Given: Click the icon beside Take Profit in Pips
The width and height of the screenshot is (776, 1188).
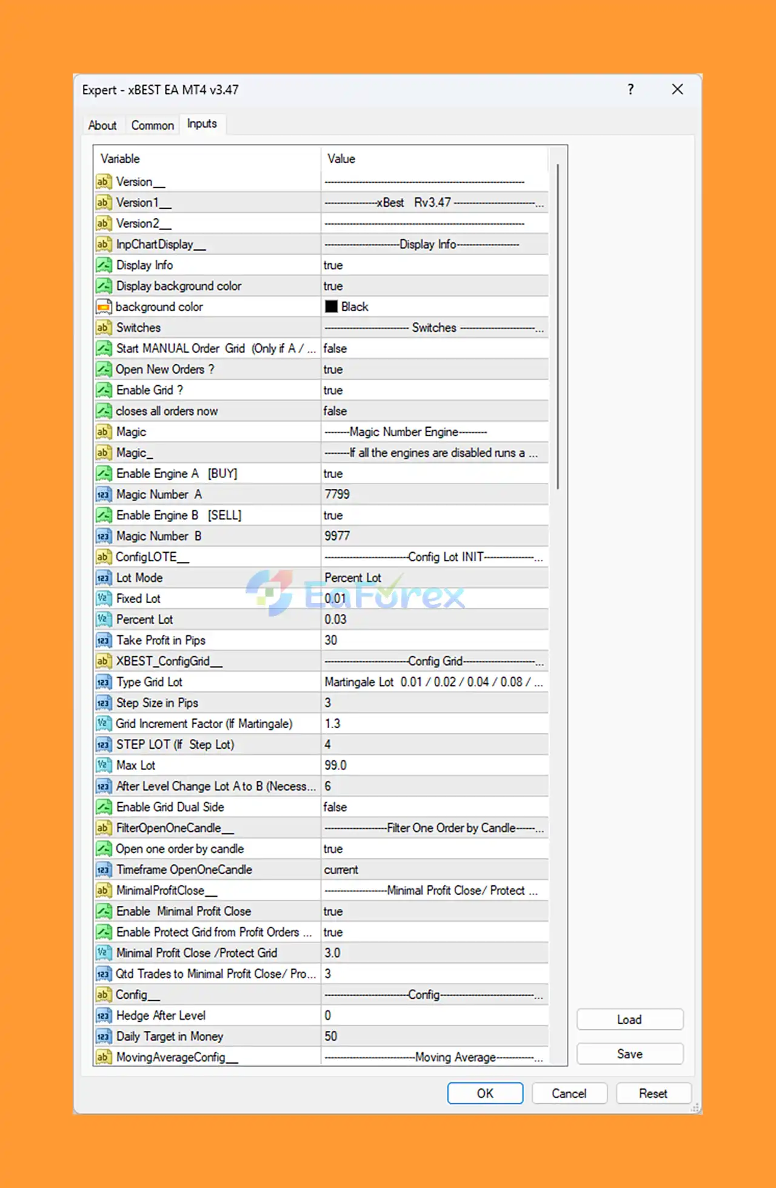Looking at the screenshot, I should point(104,640).
